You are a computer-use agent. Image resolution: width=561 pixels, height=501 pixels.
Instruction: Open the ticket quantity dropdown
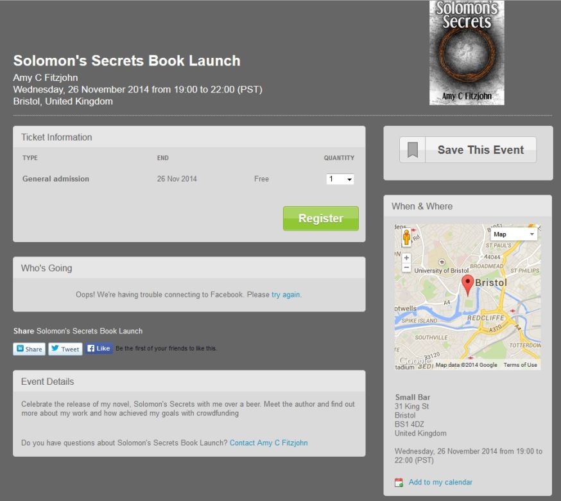pyautogui.click(x=340, y=179)
